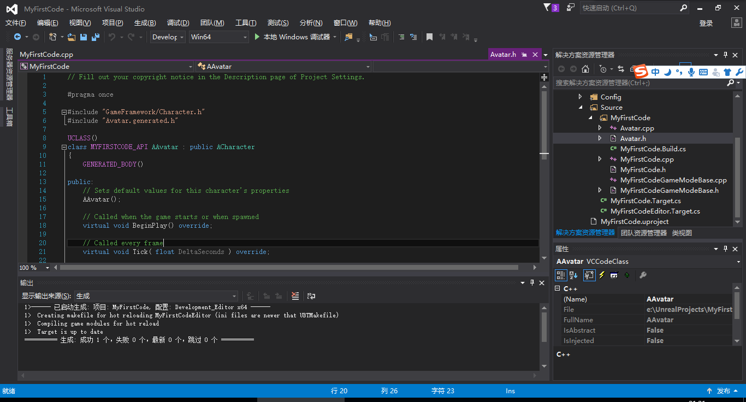
Task: Toggle Sogou punctuation mode icon
Action: tap(680, 72)
